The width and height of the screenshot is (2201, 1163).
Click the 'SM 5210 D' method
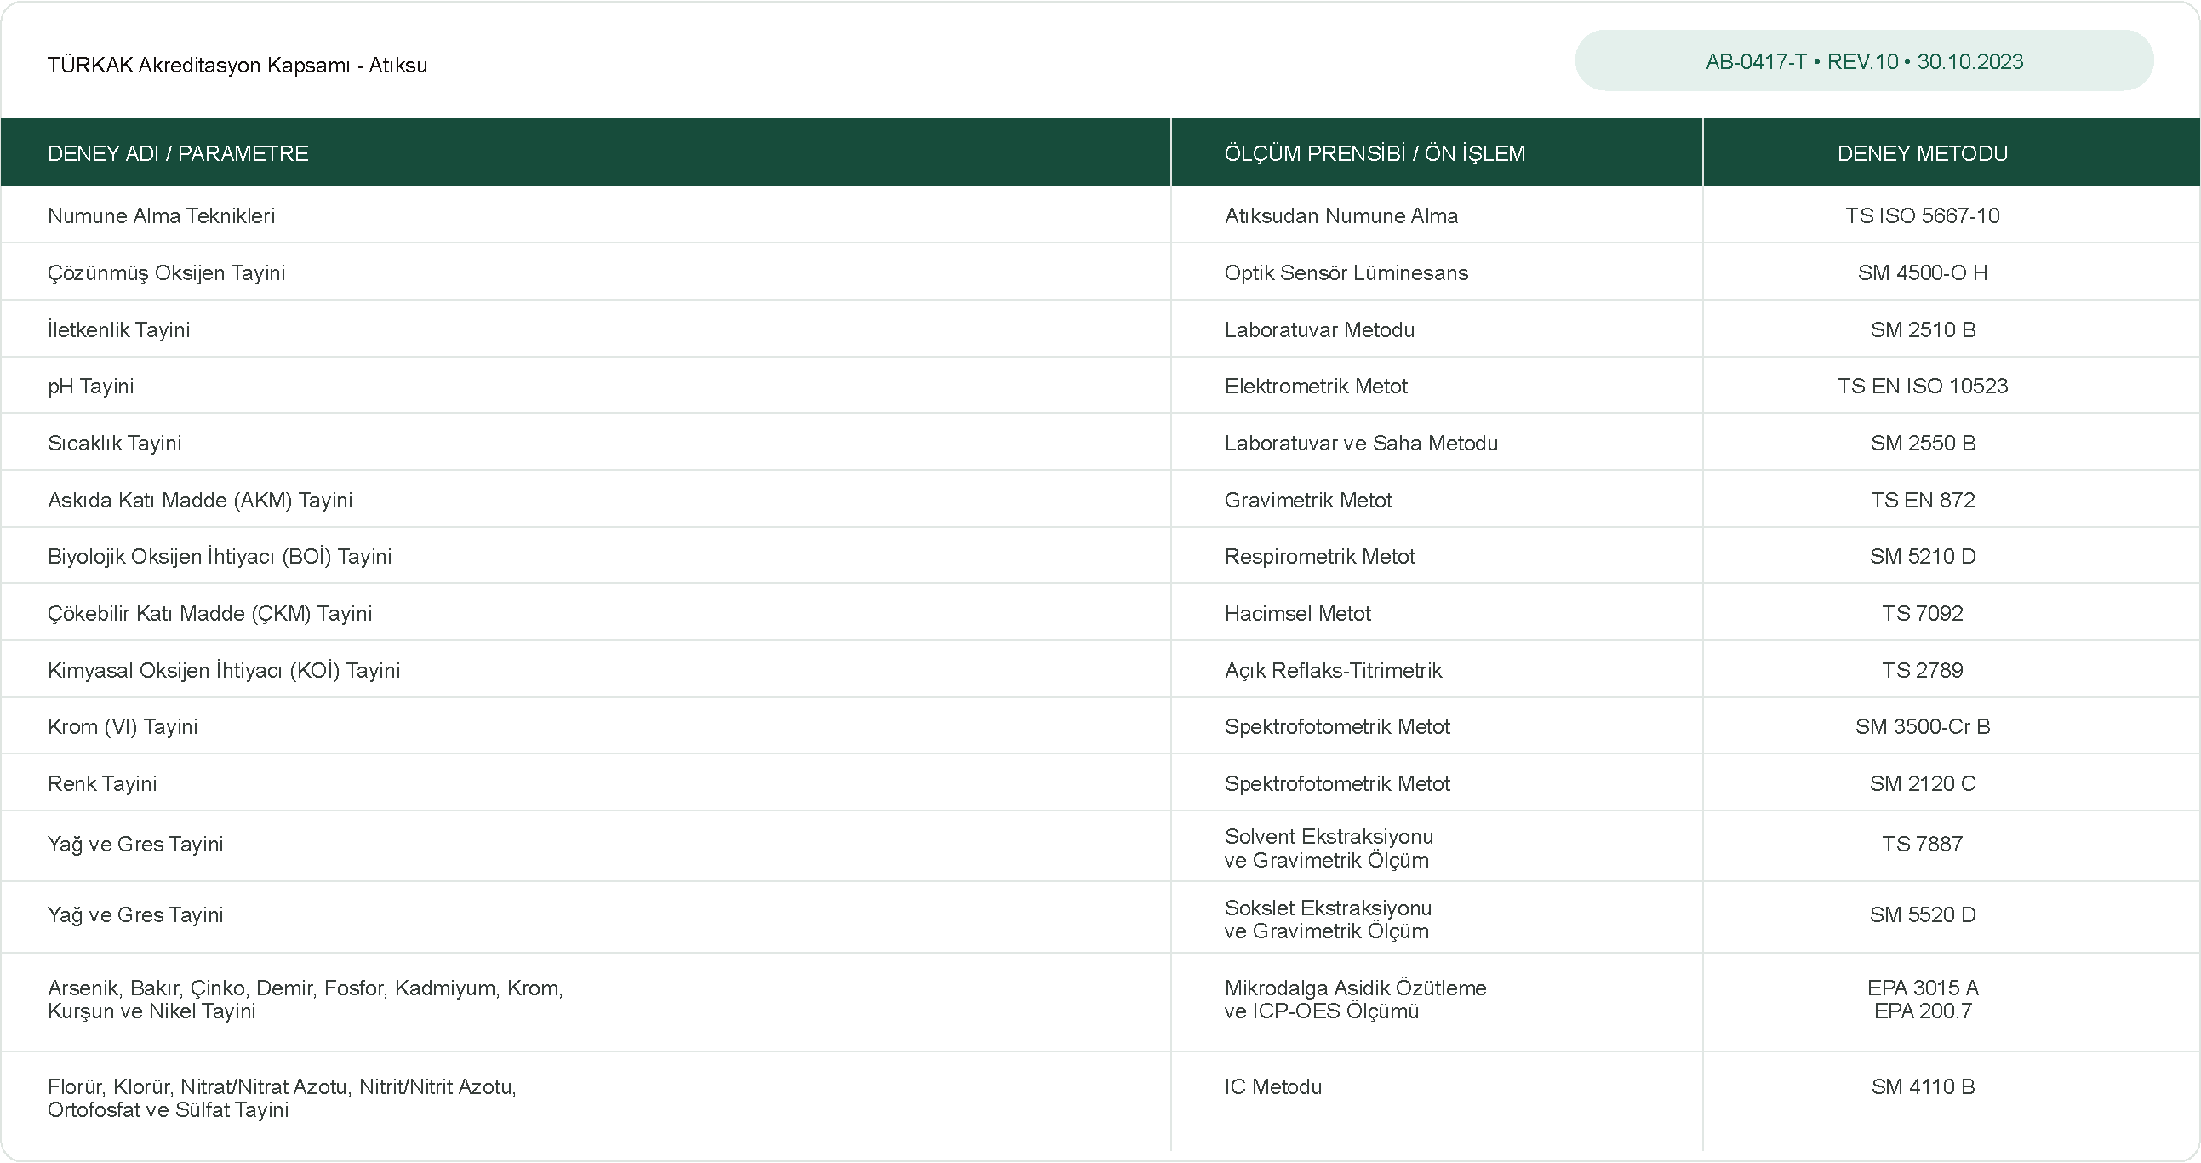click(x=1923, y=556)
